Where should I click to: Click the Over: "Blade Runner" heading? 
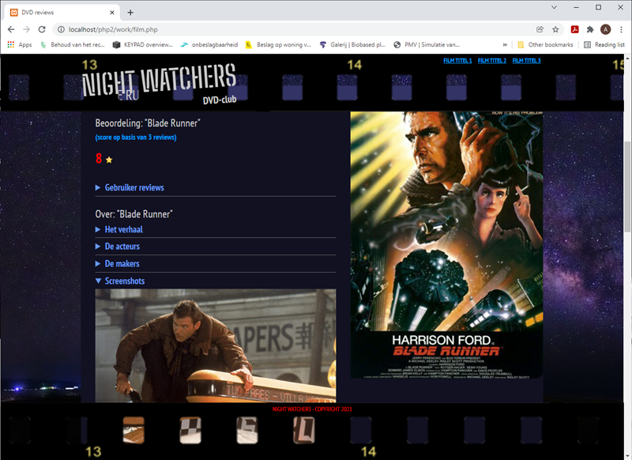[x=134, y=214]
